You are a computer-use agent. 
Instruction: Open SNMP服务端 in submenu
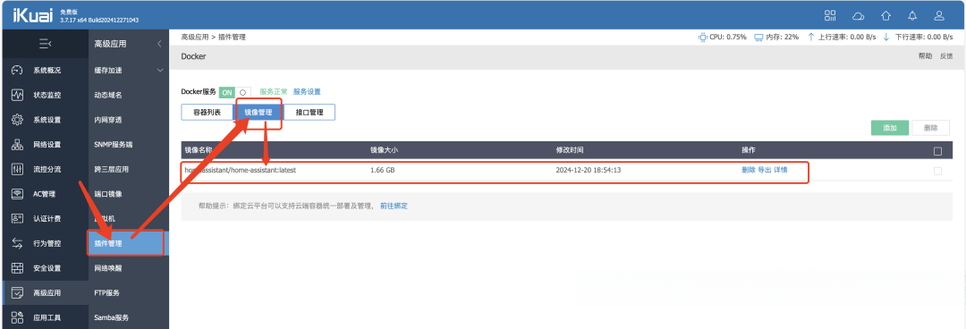tap(114, 144)
